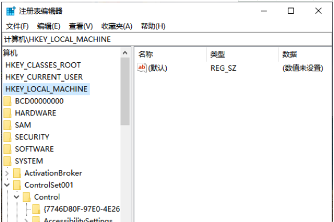
Task: Select the ControlSet001 key label
Action: tap(49, 185)
